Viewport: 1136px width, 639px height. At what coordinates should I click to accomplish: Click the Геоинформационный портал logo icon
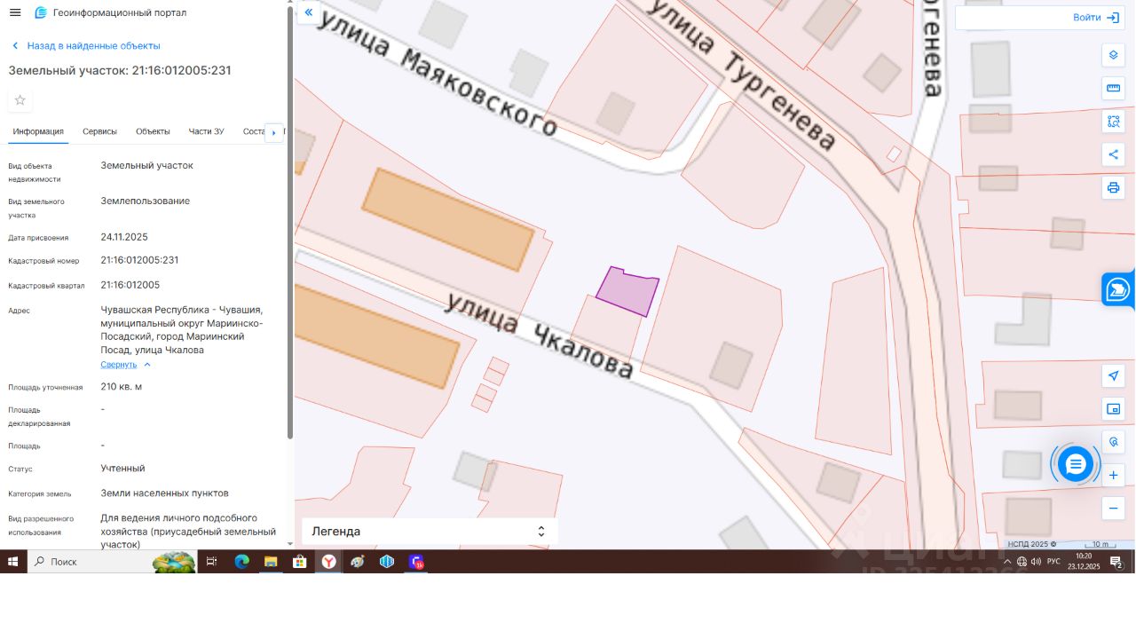[x=41, y=12]
